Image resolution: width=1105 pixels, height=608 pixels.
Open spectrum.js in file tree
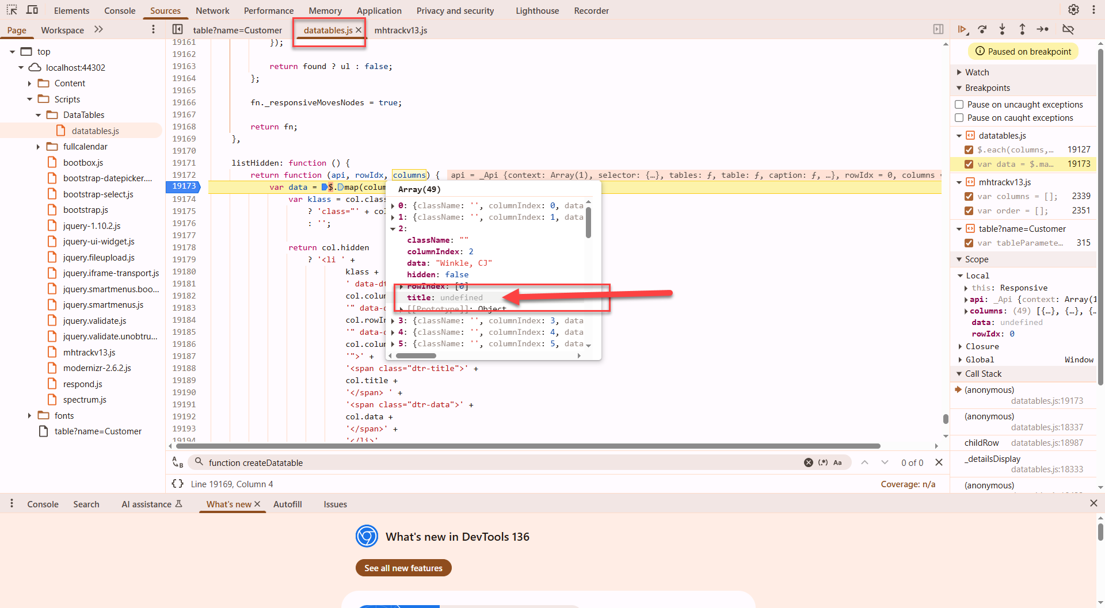coord(85,399)
